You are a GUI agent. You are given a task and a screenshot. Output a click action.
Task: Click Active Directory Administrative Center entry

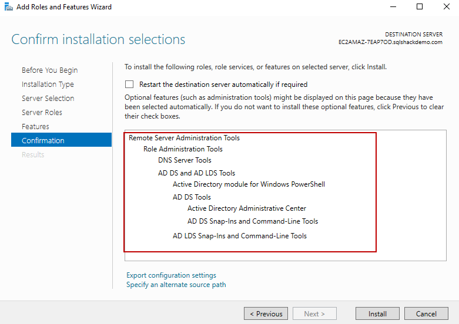click(x=247, y=208)
